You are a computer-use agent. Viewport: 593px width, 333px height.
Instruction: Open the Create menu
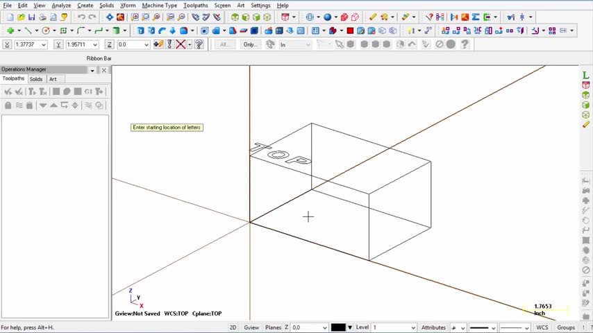tap(85, 6)
